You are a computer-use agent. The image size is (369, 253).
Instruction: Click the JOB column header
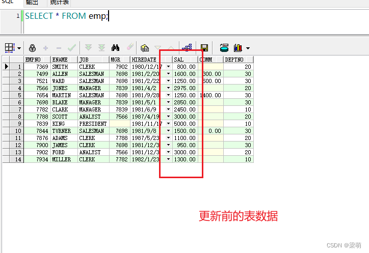[93, 60]
